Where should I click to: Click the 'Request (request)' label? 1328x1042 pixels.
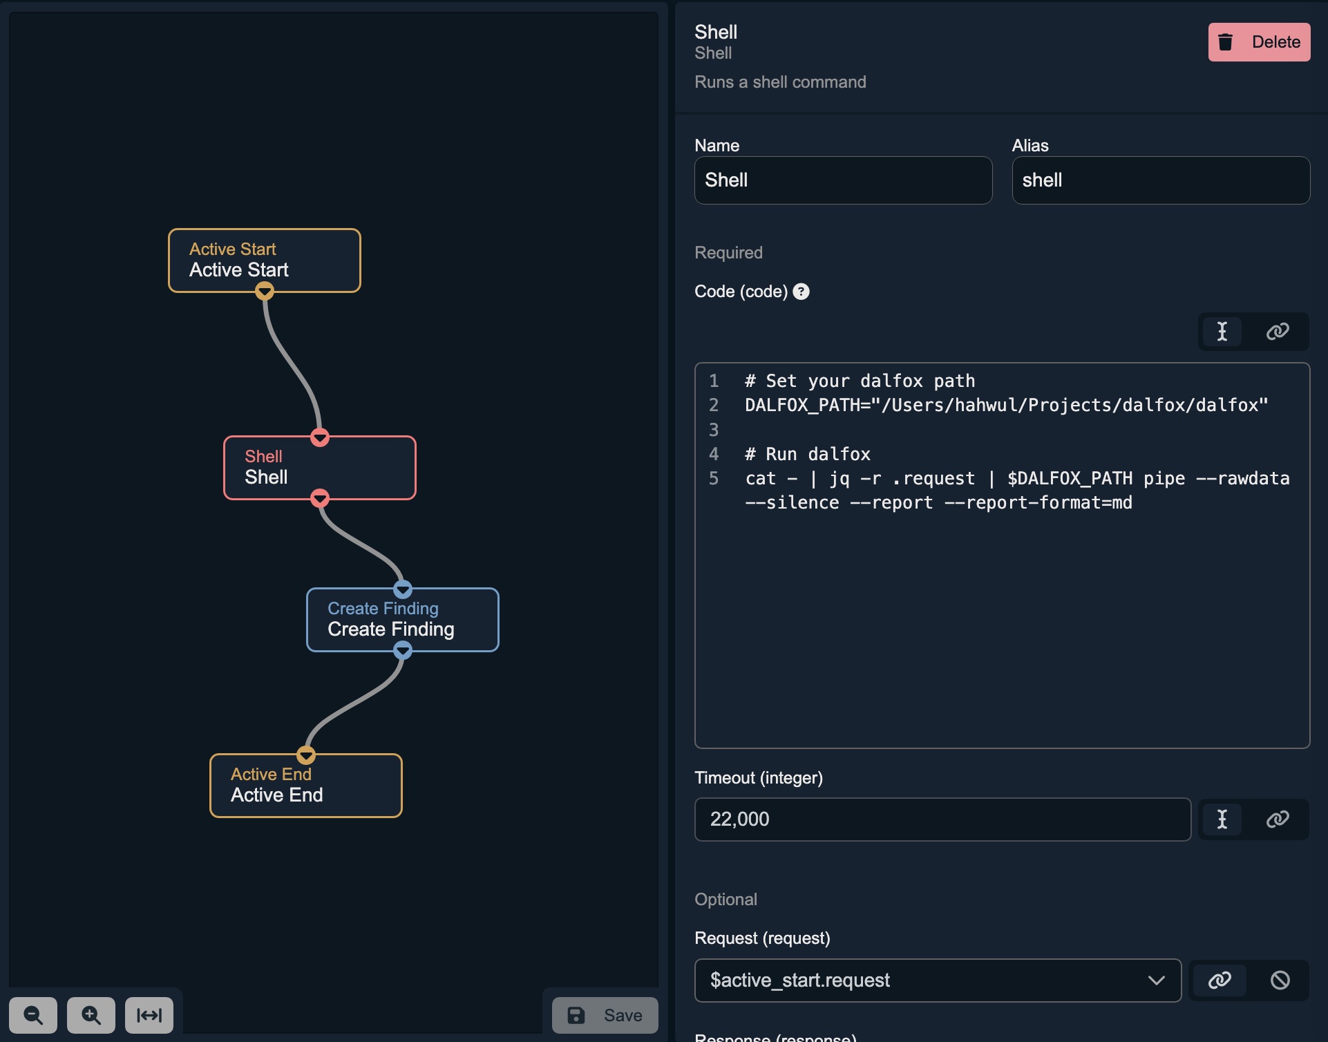click(762, 938)
